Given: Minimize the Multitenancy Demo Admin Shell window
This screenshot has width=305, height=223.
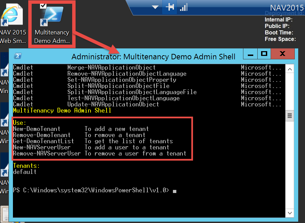Looking at the screenshot, I should (251, 54).
